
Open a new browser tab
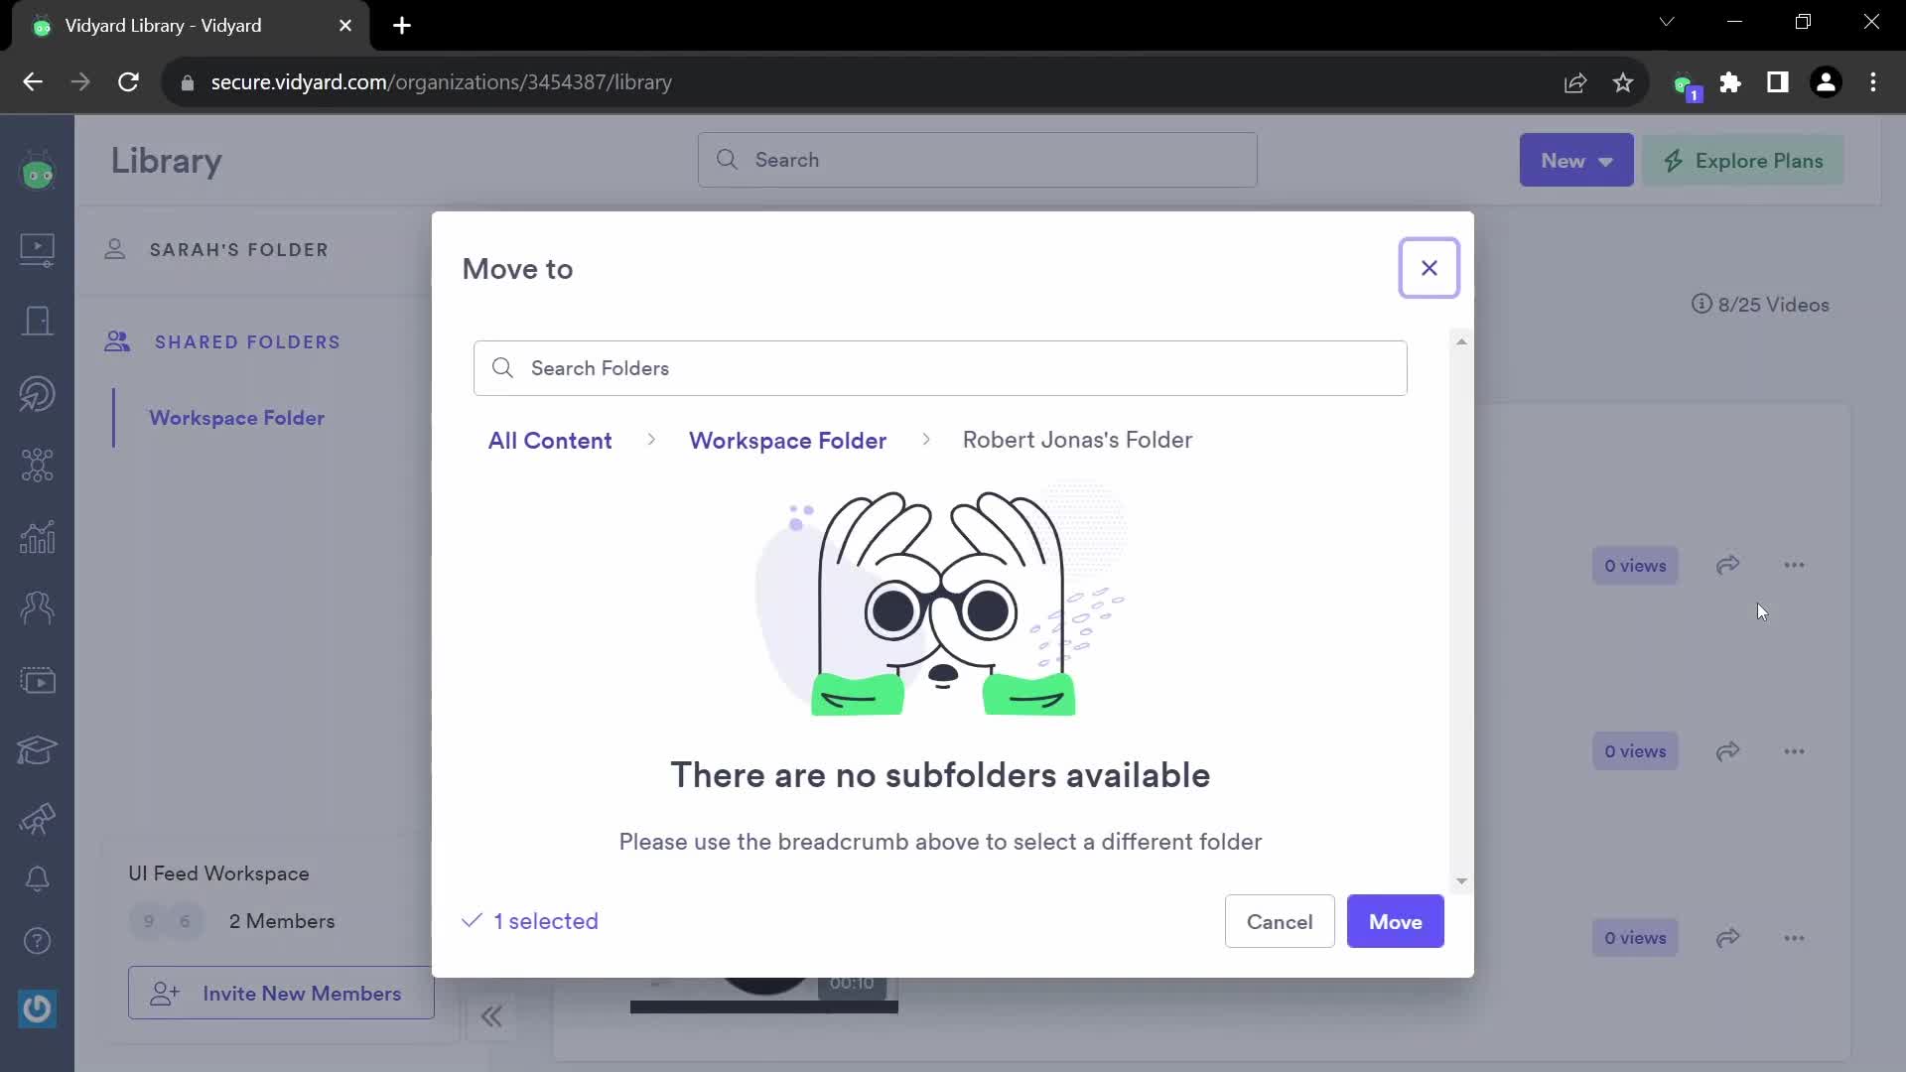pyautogui.click(x=402, y=26)
